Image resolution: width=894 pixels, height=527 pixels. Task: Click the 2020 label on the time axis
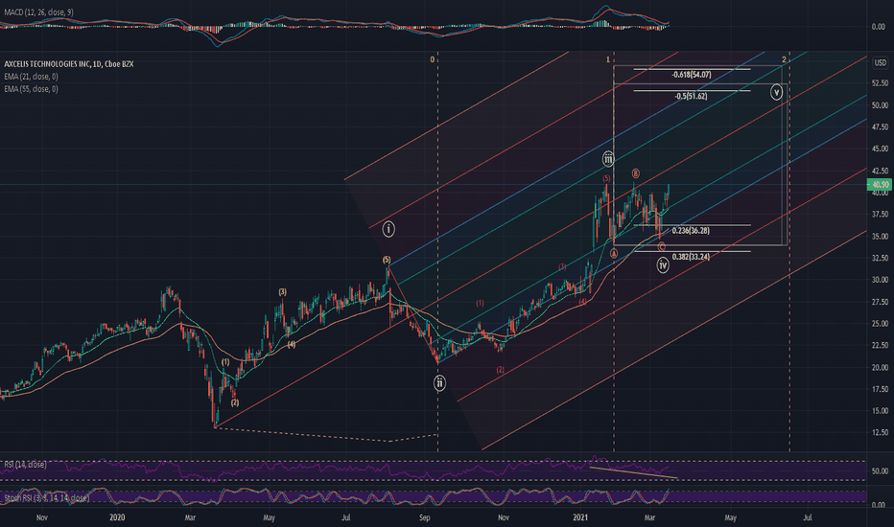pyautogui.click(x=117, y=517)
